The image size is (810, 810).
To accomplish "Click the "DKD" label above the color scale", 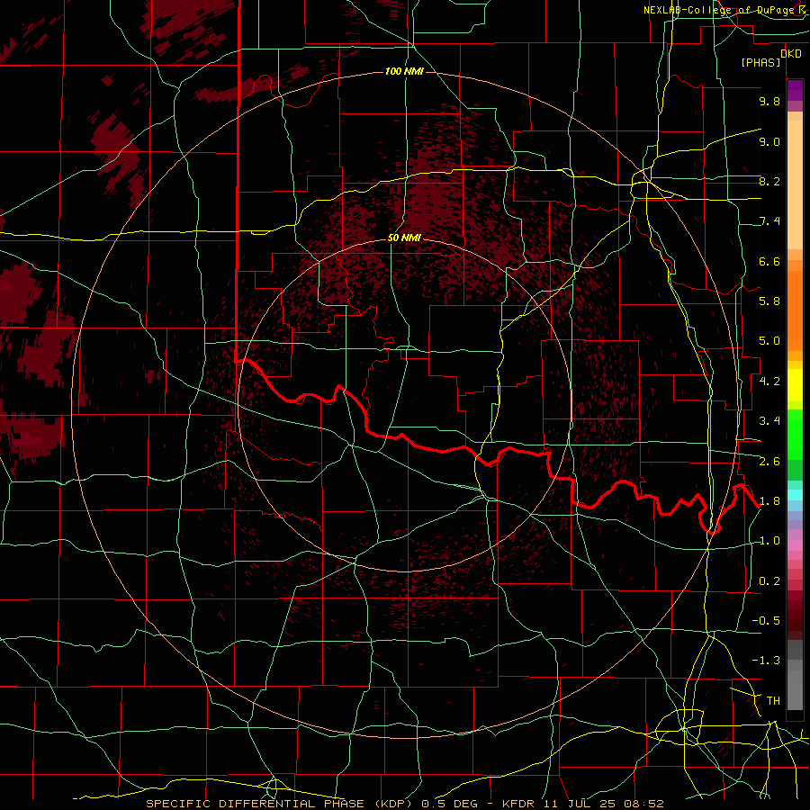I will tap(791, 54).
